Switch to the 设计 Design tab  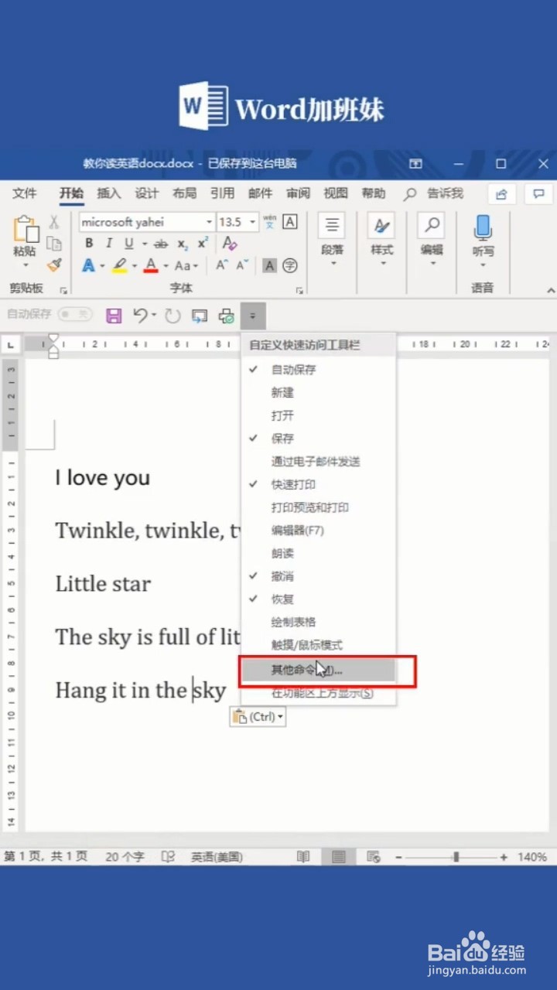click(x=147, y=193)
